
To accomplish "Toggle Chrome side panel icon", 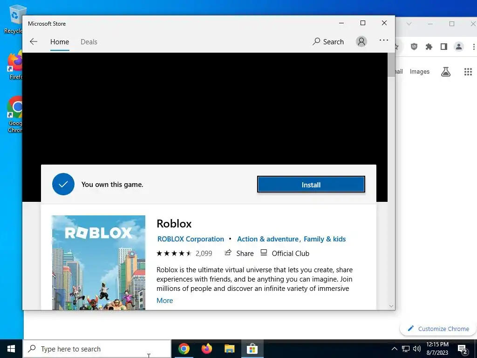I will click(444, 47).
